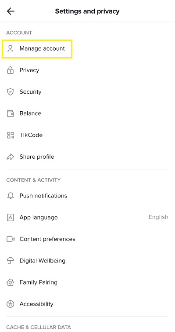Click the Accessibility figure icon
Image resolution: width=175 pixels, height=332 pixels.
coord(10,304)
